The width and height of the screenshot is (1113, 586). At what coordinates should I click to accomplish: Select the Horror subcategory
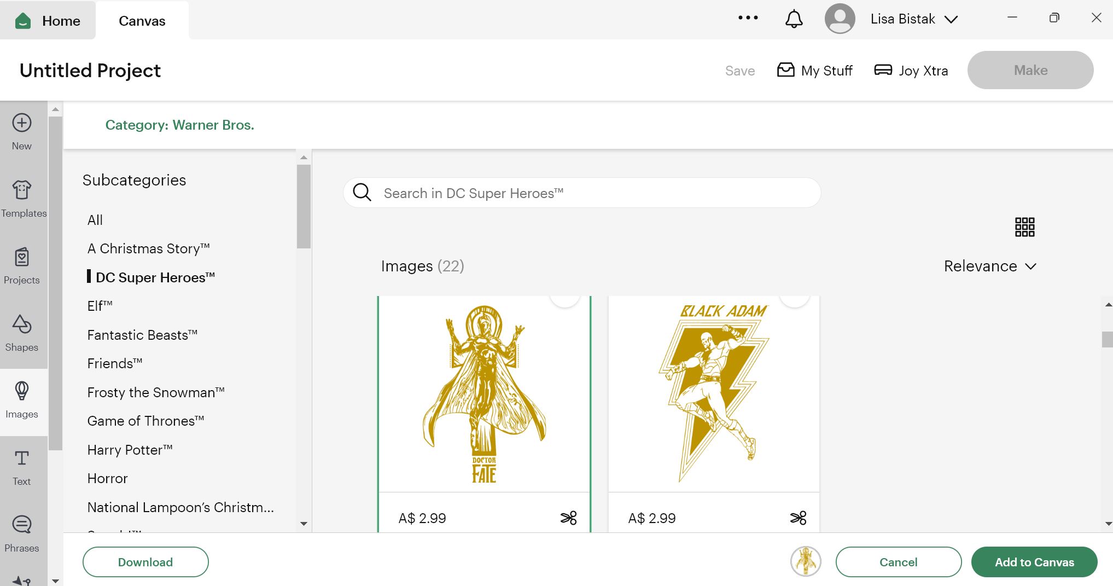(x=108, y=478)
